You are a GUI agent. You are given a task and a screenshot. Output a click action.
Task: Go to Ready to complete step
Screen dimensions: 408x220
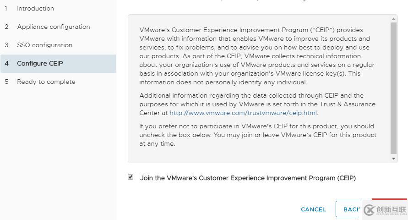(x=46, y=82)
